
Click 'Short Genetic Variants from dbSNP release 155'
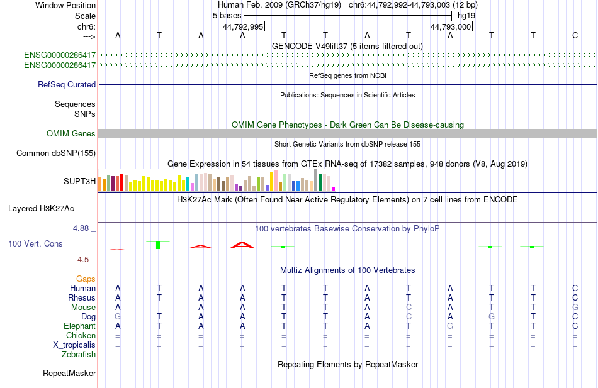coord(347,144)
